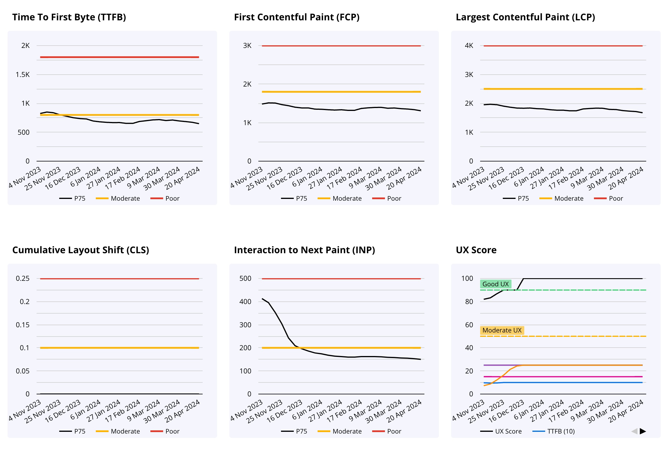Click the Good UX label in the UX Score chart
The width and height of the screenshot is (670, 453).
(496, 284)
